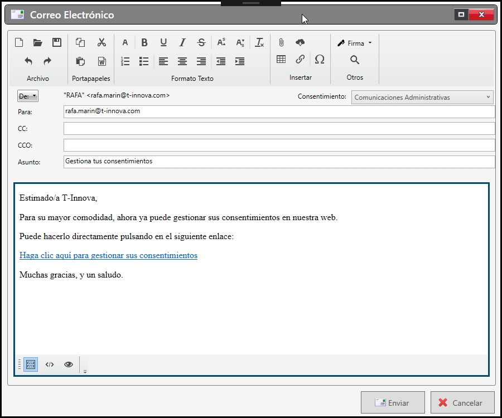Viewport: 502px width, 418px height.
Task: Expand the editor mode toolbar overflow arrow
Action: tap(85, 372)
